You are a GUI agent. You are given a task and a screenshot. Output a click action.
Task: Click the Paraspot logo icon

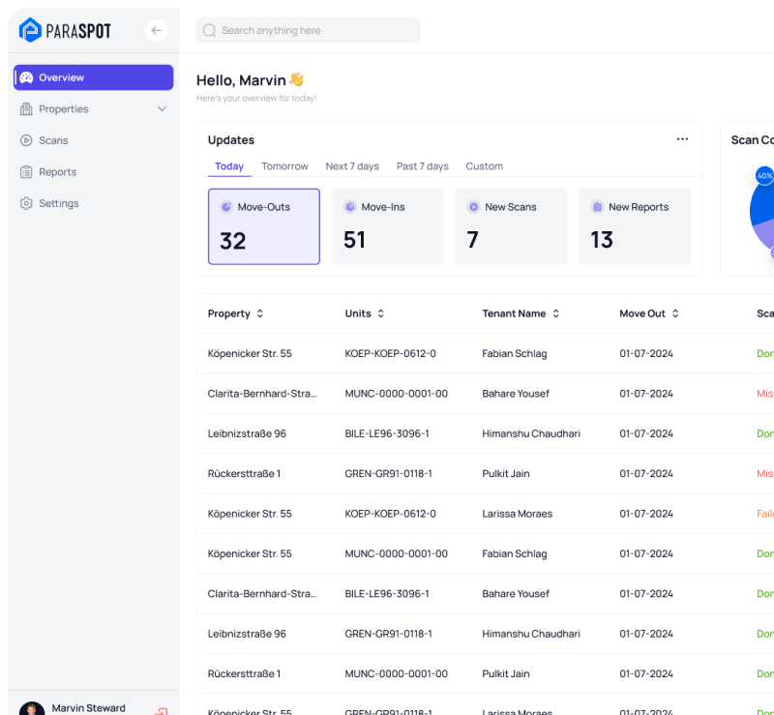tap(31, 30)
